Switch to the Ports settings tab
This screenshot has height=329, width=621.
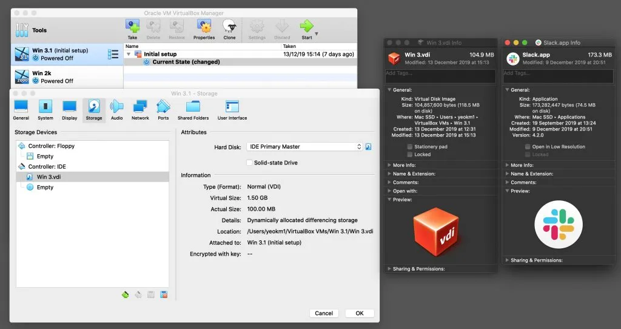coord(163,110)
